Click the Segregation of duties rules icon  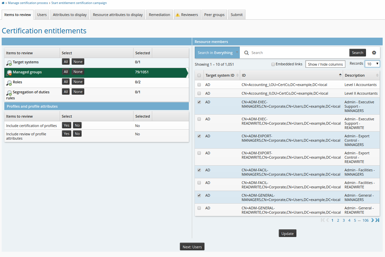(x=9, y=93)
